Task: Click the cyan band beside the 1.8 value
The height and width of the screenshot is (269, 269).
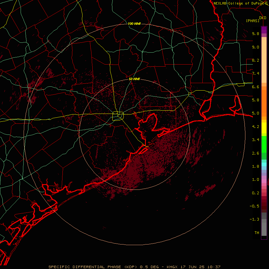Action: 264,164
